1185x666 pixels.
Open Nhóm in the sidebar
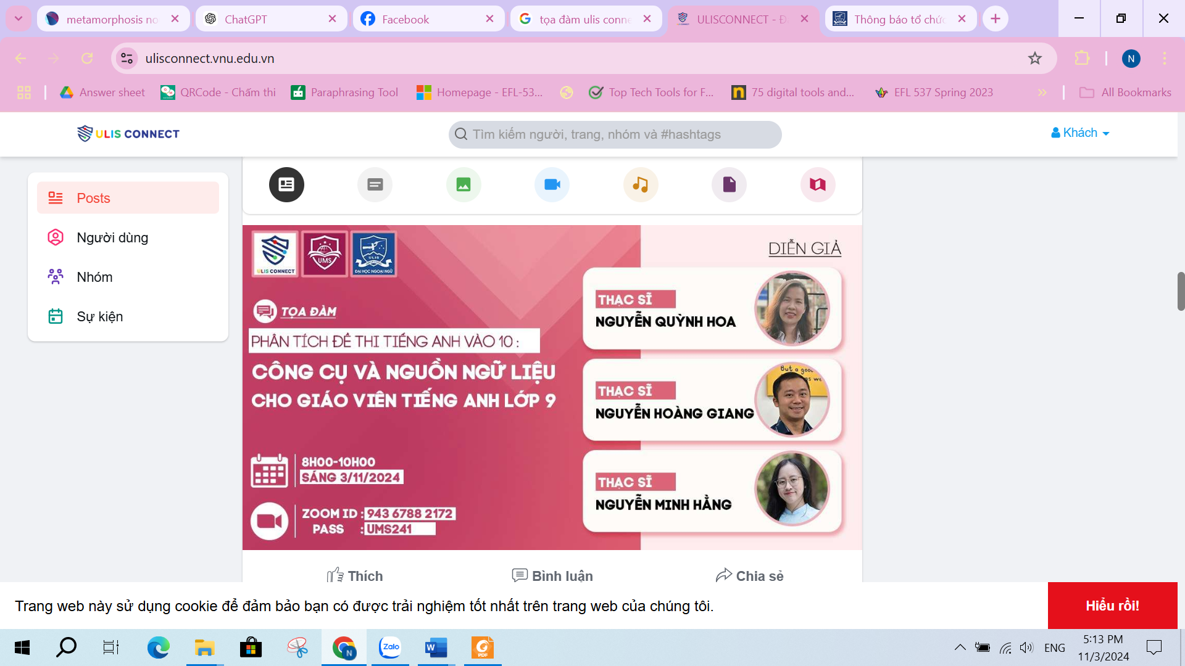tap(128, 277)
